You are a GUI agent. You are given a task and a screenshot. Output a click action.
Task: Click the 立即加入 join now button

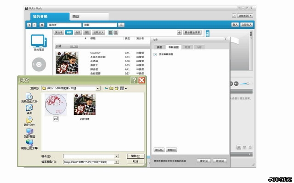pos(246,25)
